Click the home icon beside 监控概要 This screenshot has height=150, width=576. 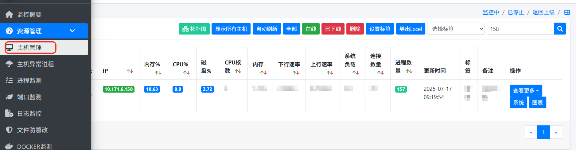tap(9, 14)
